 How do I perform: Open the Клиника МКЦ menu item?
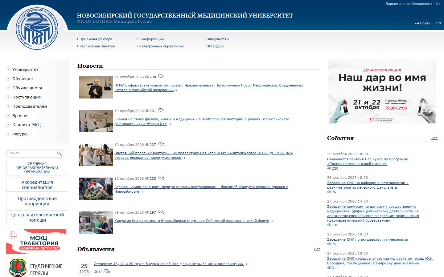coord(26,125)
